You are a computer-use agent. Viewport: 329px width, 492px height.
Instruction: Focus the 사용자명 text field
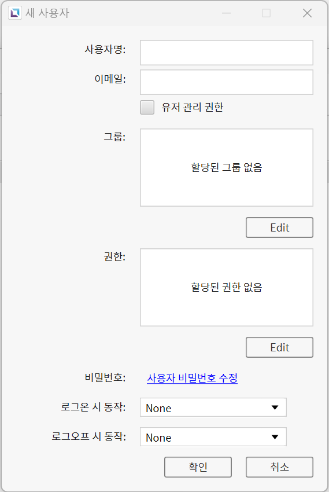click(227, 53)
